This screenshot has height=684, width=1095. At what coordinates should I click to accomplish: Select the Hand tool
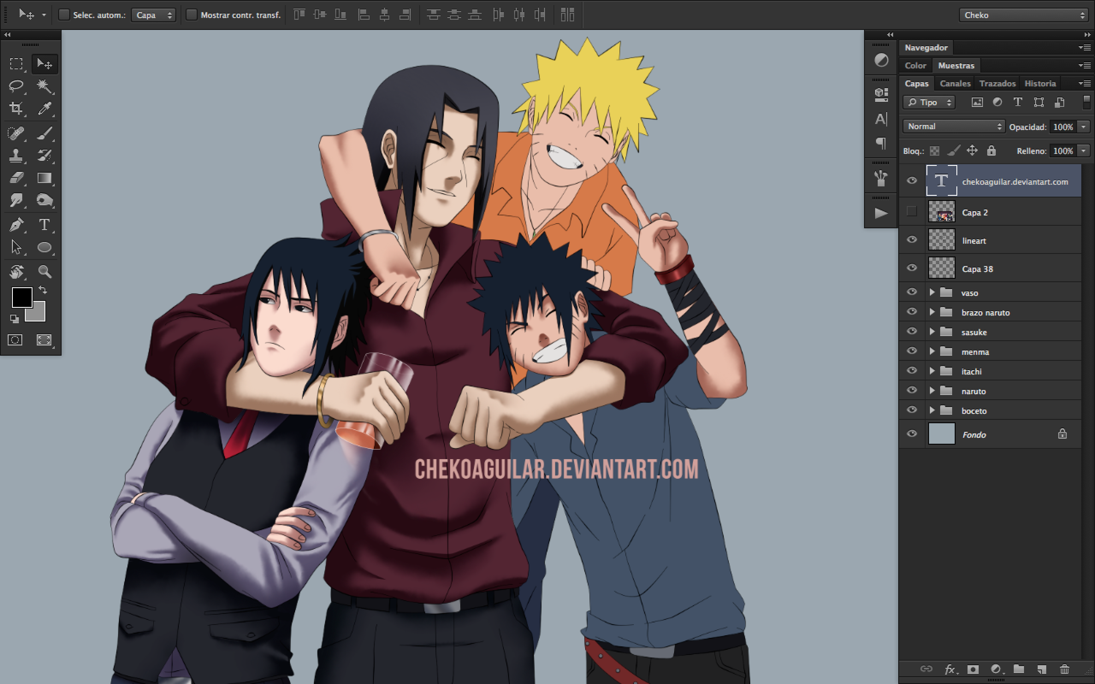click(x=16, y=272)
